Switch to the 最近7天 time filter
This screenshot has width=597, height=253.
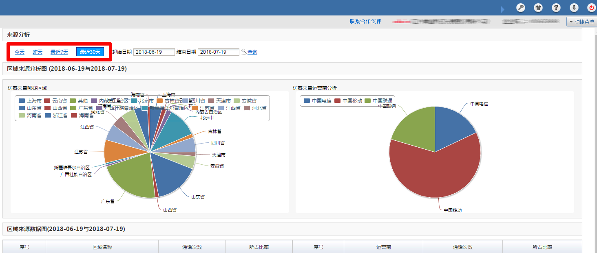pos(59,52)
